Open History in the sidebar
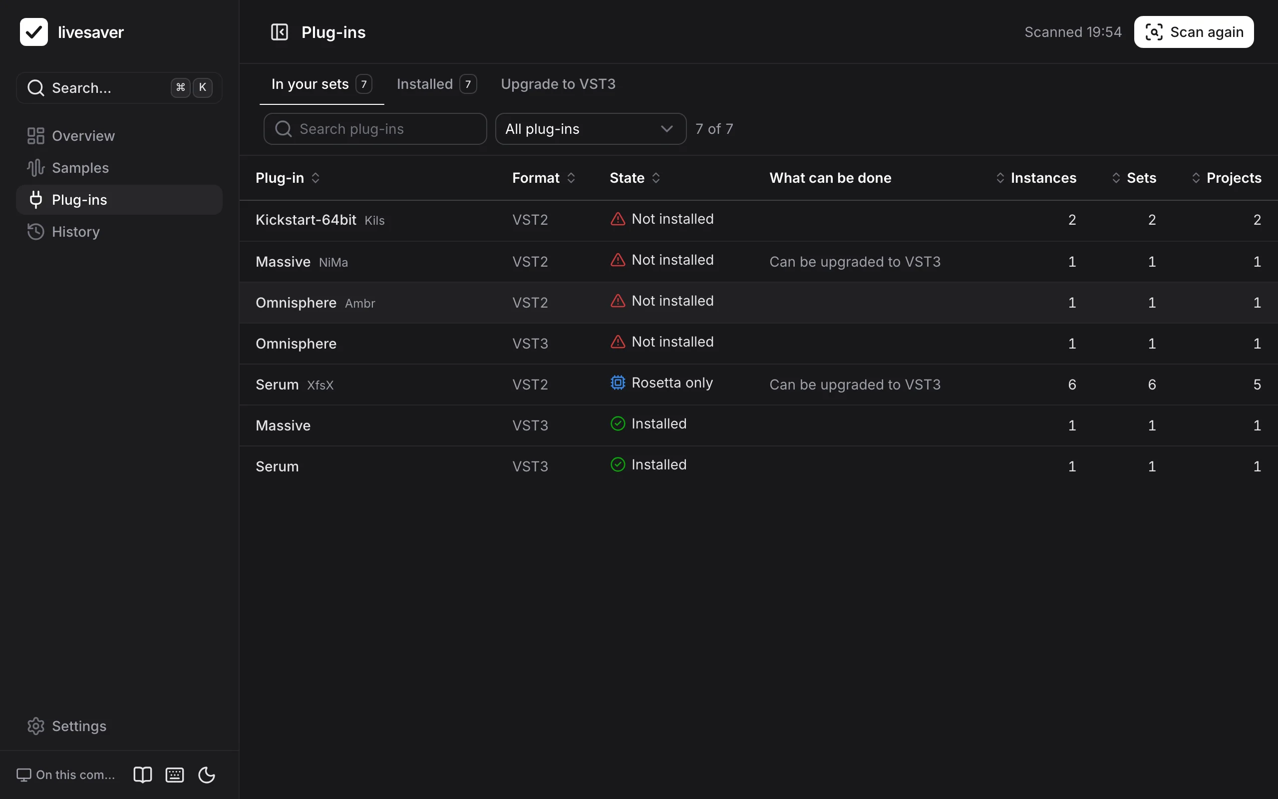 pos(119,231)
